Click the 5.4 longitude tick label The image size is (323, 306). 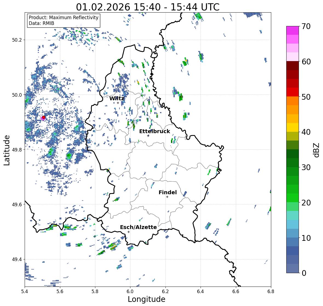coord(25,291)
